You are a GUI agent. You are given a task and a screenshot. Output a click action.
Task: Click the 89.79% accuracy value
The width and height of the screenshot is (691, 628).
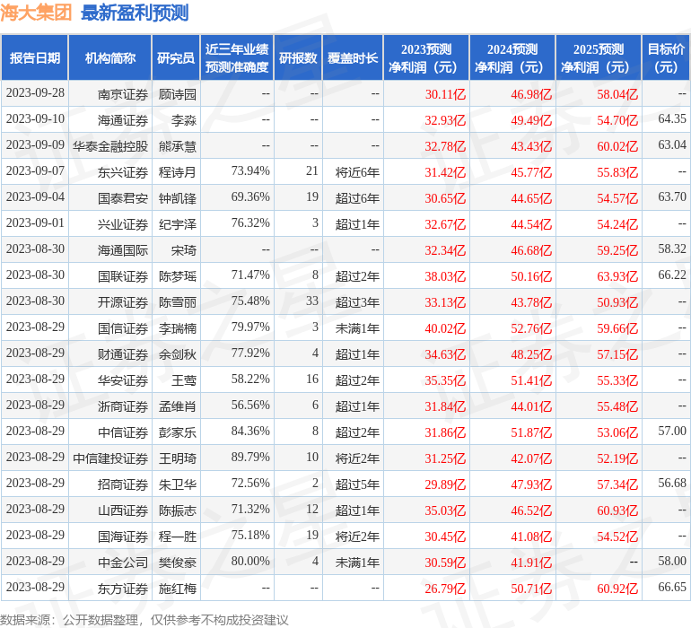(250, 457)
